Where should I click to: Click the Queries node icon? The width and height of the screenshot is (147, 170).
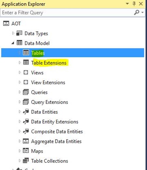(x=26, y=92)
